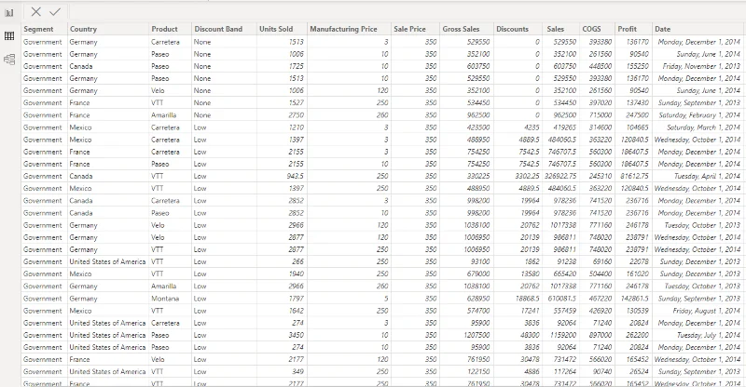Click date Saturday, March 1, 2014
Image resolution: width=746 pixels, height=387 pixels.
tap(704, 127)
